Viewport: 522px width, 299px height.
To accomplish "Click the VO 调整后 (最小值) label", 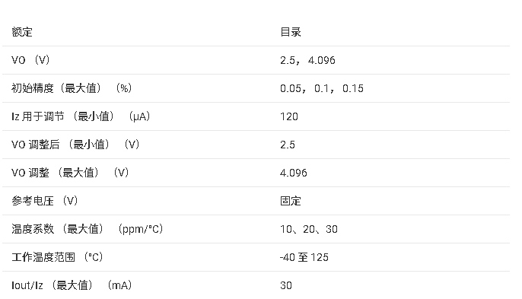I will click(x=75, y=145).
